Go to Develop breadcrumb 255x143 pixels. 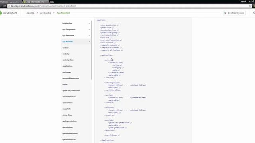30,13
